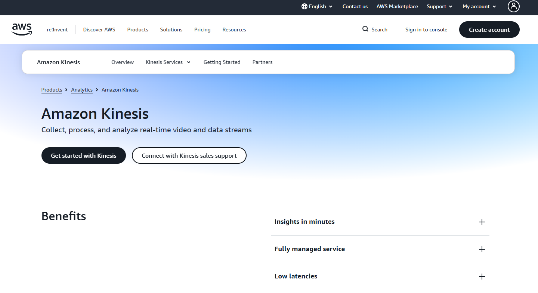Viewport: 538px width, 293px height.
Task: Open the Kinesis Services dropdown
Action: (x=168, y=62)
